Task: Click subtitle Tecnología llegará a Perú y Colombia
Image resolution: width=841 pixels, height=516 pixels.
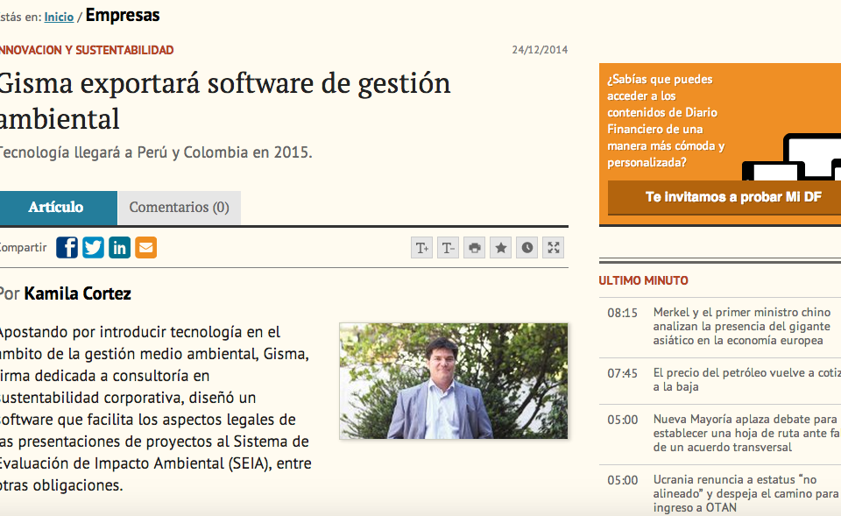Action: tap(156, 152)
